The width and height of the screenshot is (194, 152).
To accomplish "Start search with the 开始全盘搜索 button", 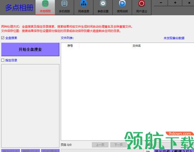I will pos(30,50).
